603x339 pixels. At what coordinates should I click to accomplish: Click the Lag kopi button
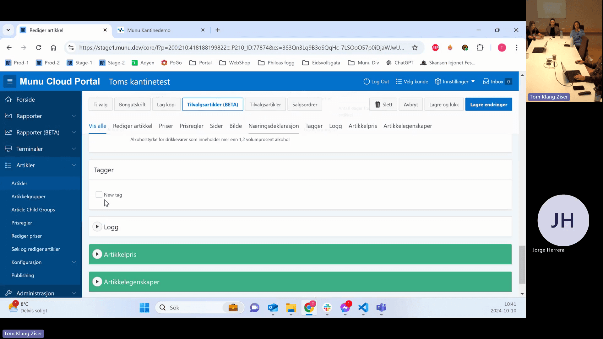(x=166, y=105)
